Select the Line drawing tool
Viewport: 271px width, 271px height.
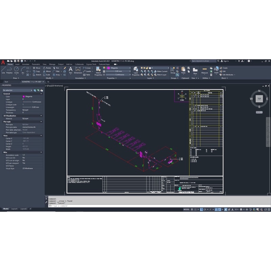(3, 70)
